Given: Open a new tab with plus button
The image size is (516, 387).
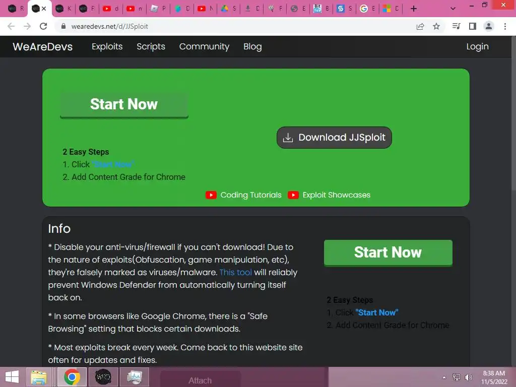Looking at the screenshot, I should pyautogui.click(x=414, y=9).
